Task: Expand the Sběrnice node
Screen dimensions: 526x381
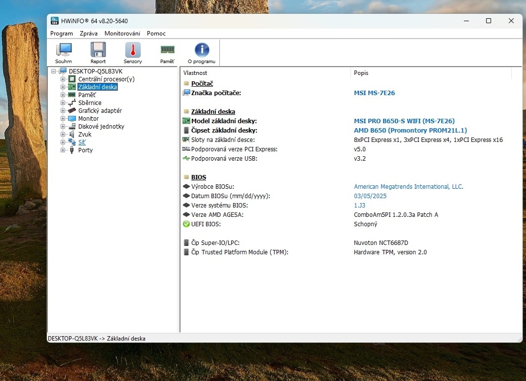Action: (x=63, y=103)
